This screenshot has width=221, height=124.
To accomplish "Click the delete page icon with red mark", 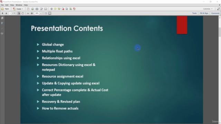I will [63, 9].
